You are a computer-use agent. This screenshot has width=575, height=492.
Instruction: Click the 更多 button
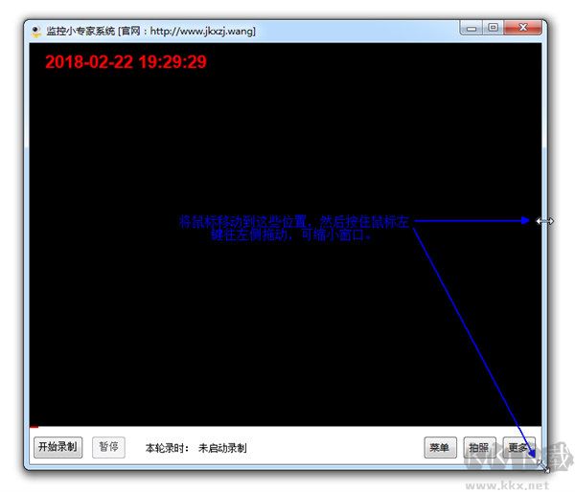[x=518, y=447]
